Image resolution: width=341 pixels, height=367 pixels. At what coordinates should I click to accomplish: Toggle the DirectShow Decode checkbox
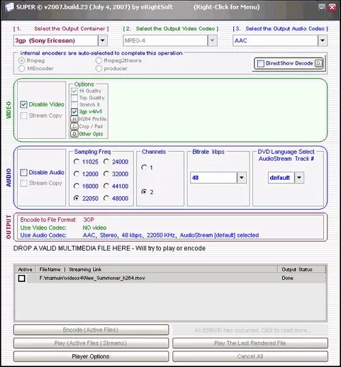tap(261, 63)
